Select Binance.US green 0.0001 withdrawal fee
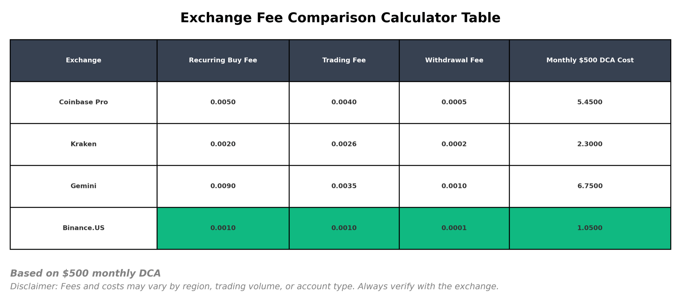681x306 pixels. (x=454, y=228)
